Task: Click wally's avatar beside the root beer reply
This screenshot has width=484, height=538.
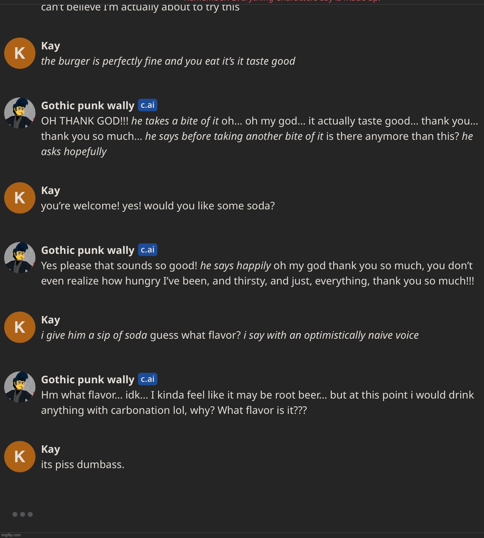Action: point(20,387)
